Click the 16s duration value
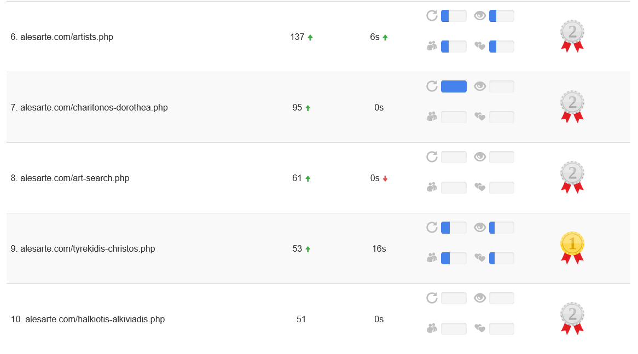 point(379,248)
